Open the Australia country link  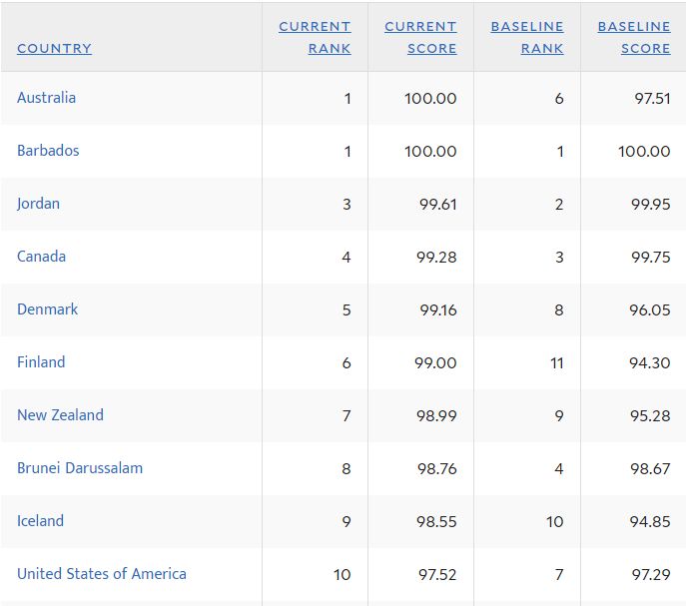[x=46, y=98]
